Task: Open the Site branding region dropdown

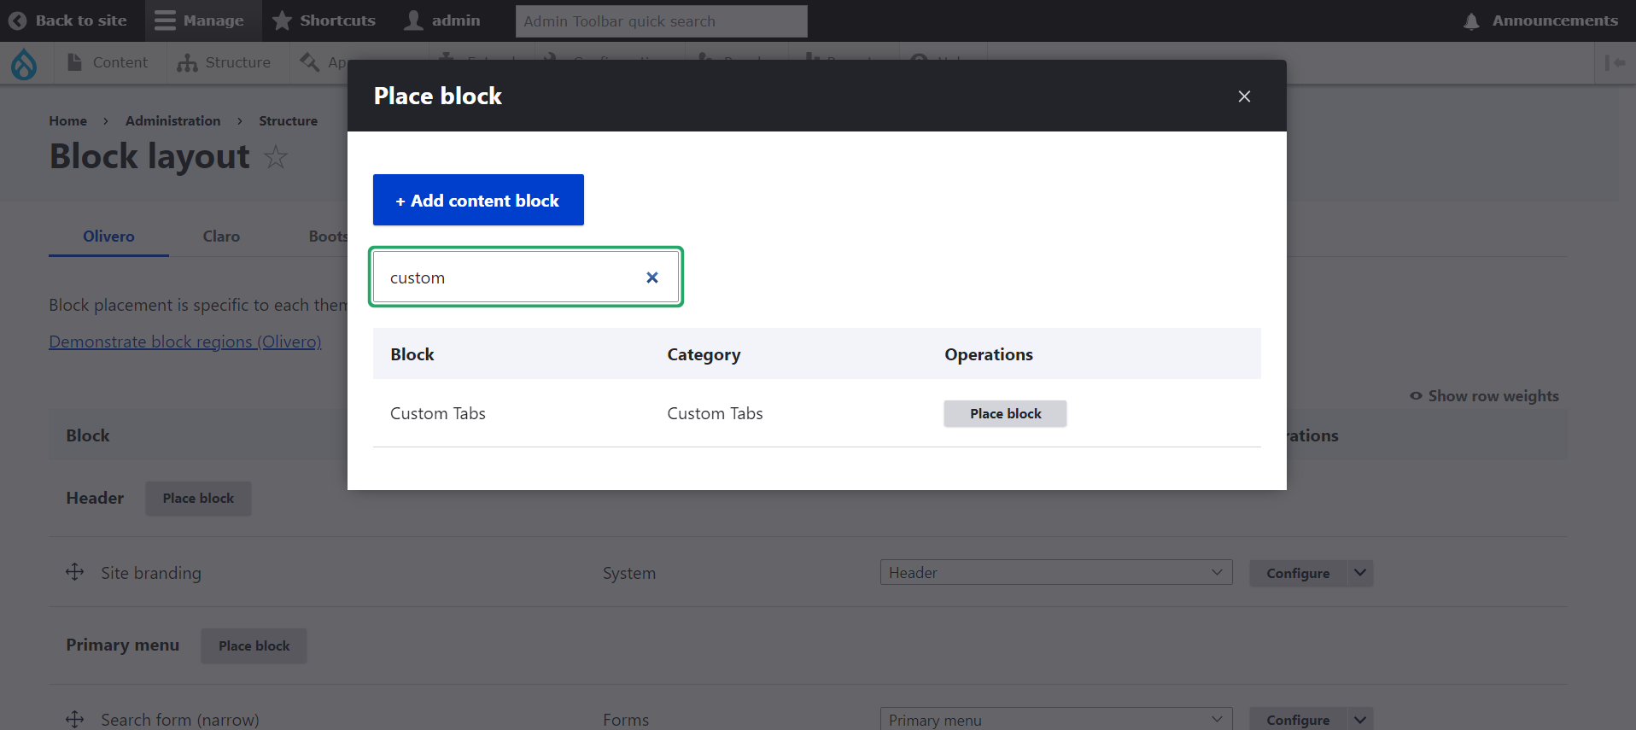Action: pos(1055,573)
